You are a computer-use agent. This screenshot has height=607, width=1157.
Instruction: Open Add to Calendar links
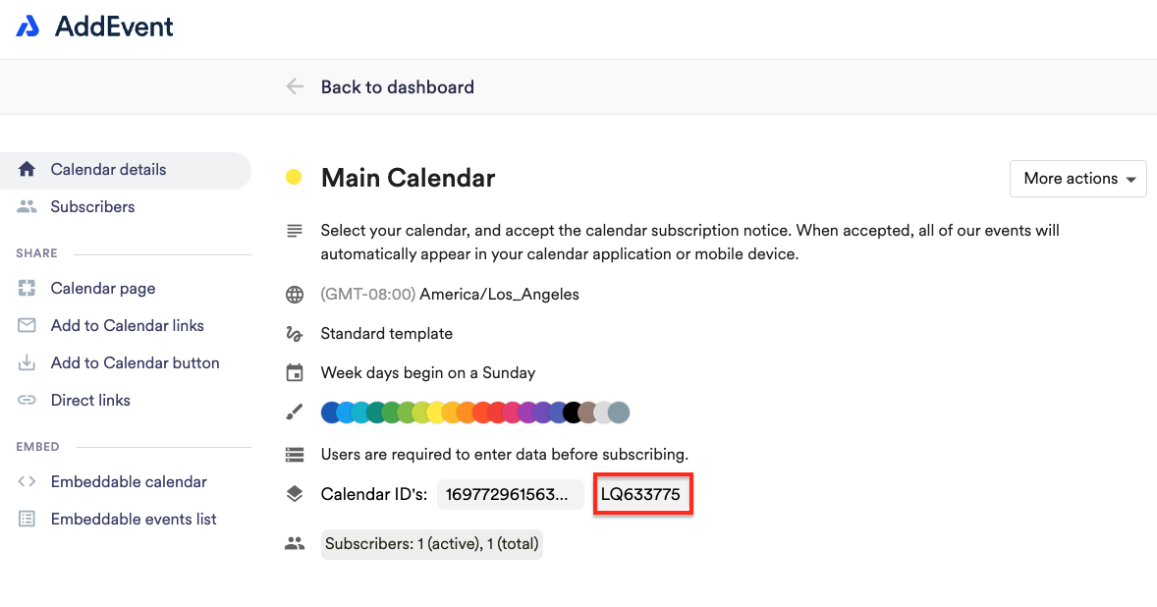[x=127, y=326]
